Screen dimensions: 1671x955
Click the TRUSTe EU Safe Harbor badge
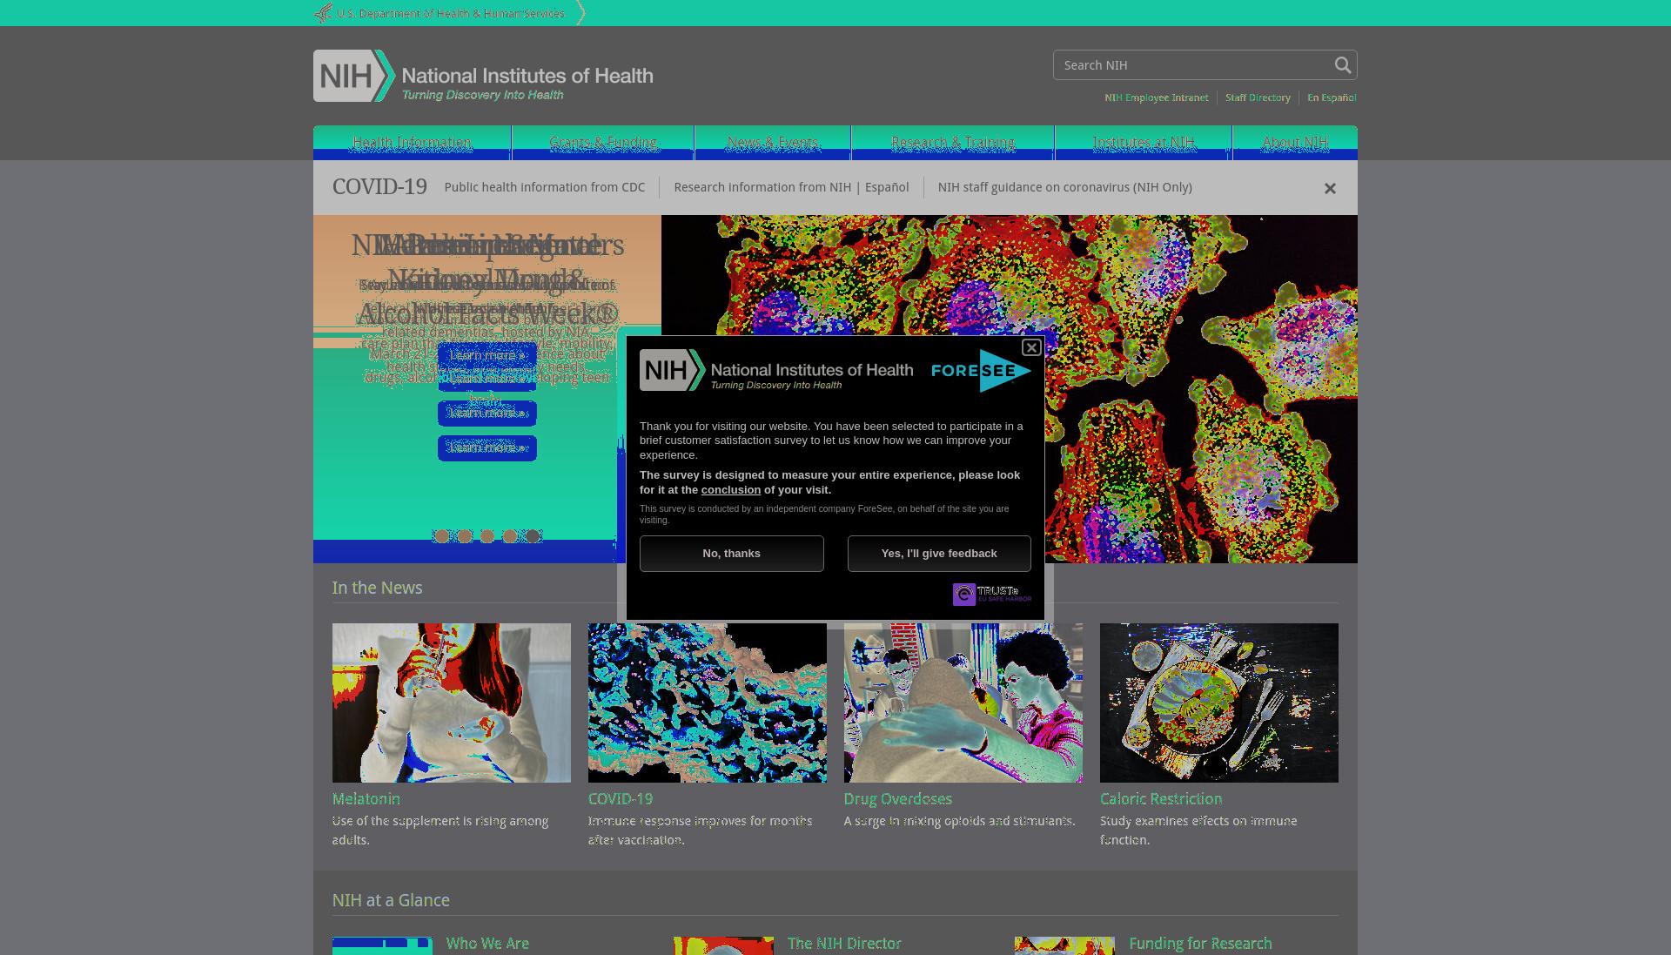pos(992,595)
